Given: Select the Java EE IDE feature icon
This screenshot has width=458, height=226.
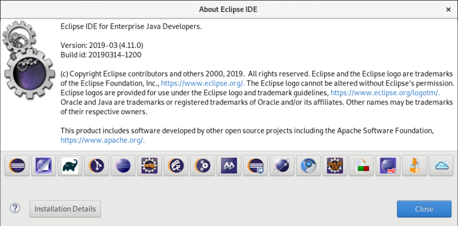Looking at the screenshot, I should coord(335,166).
